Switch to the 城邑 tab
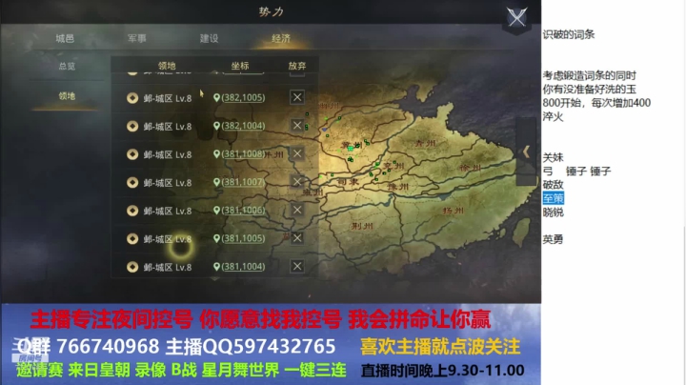The width and height of the screenshot is (686, 385). pyautogui.click(x=65, y=38)
